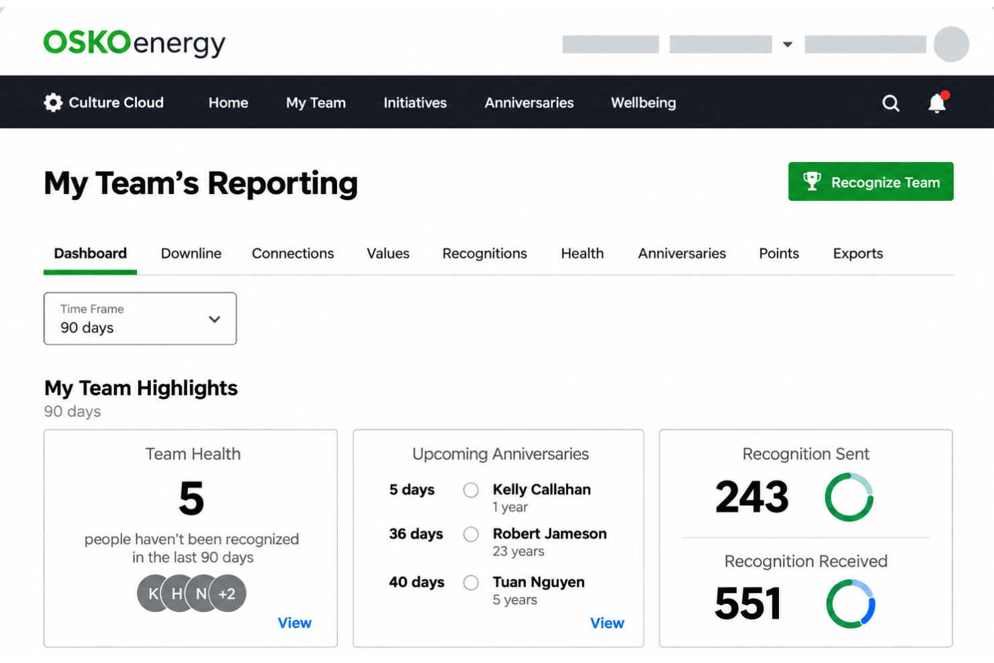Open the user profile avatar circle
994x663 pixels.
coord(951,44)
